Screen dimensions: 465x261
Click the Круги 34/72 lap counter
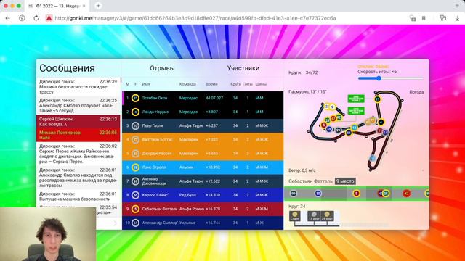point(303,72)
